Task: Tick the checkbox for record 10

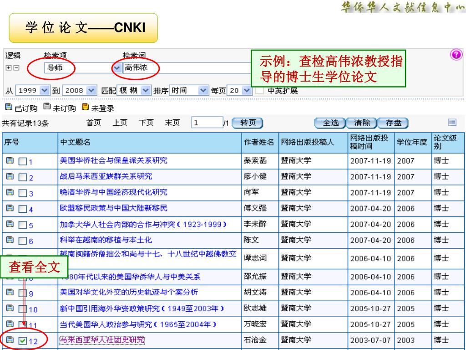Action: point(23,309)
